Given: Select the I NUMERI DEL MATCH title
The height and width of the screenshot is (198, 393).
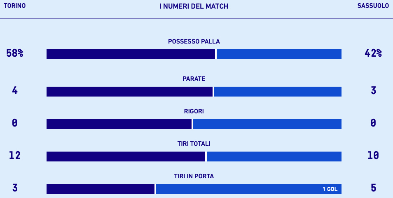Looking at the screenshot, I should point(194,6).
